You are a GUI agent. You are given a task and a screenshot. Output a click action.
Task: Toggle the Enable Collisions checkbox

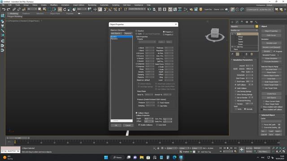click(x=139, y=125)
